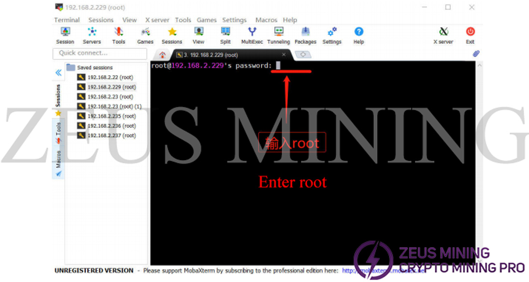Open the X server menu

pyautogui.click(x=157, y=20)
